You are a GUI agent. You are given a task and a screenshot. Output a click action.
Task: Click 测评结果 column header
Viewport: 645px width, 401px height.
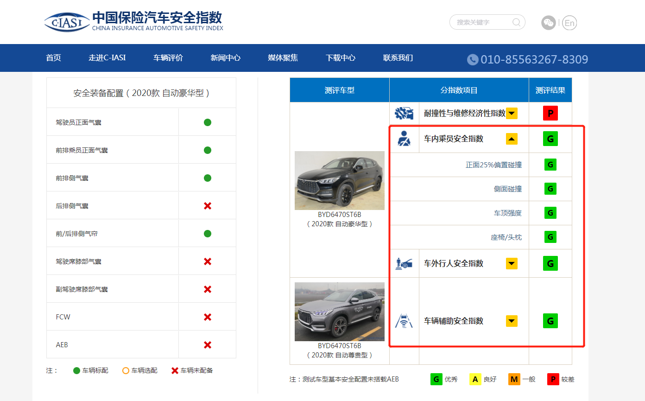pos(550,90)
